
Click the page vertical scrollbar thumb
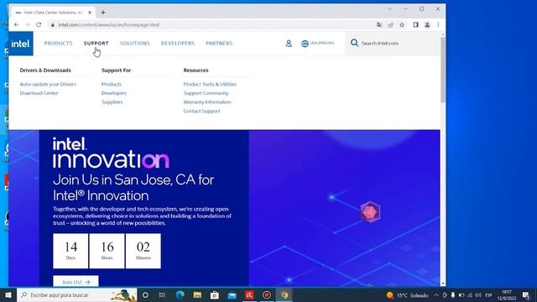pyautogui.click(x=443, y=70)
